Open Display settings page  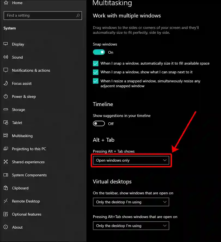pos(18,44)
